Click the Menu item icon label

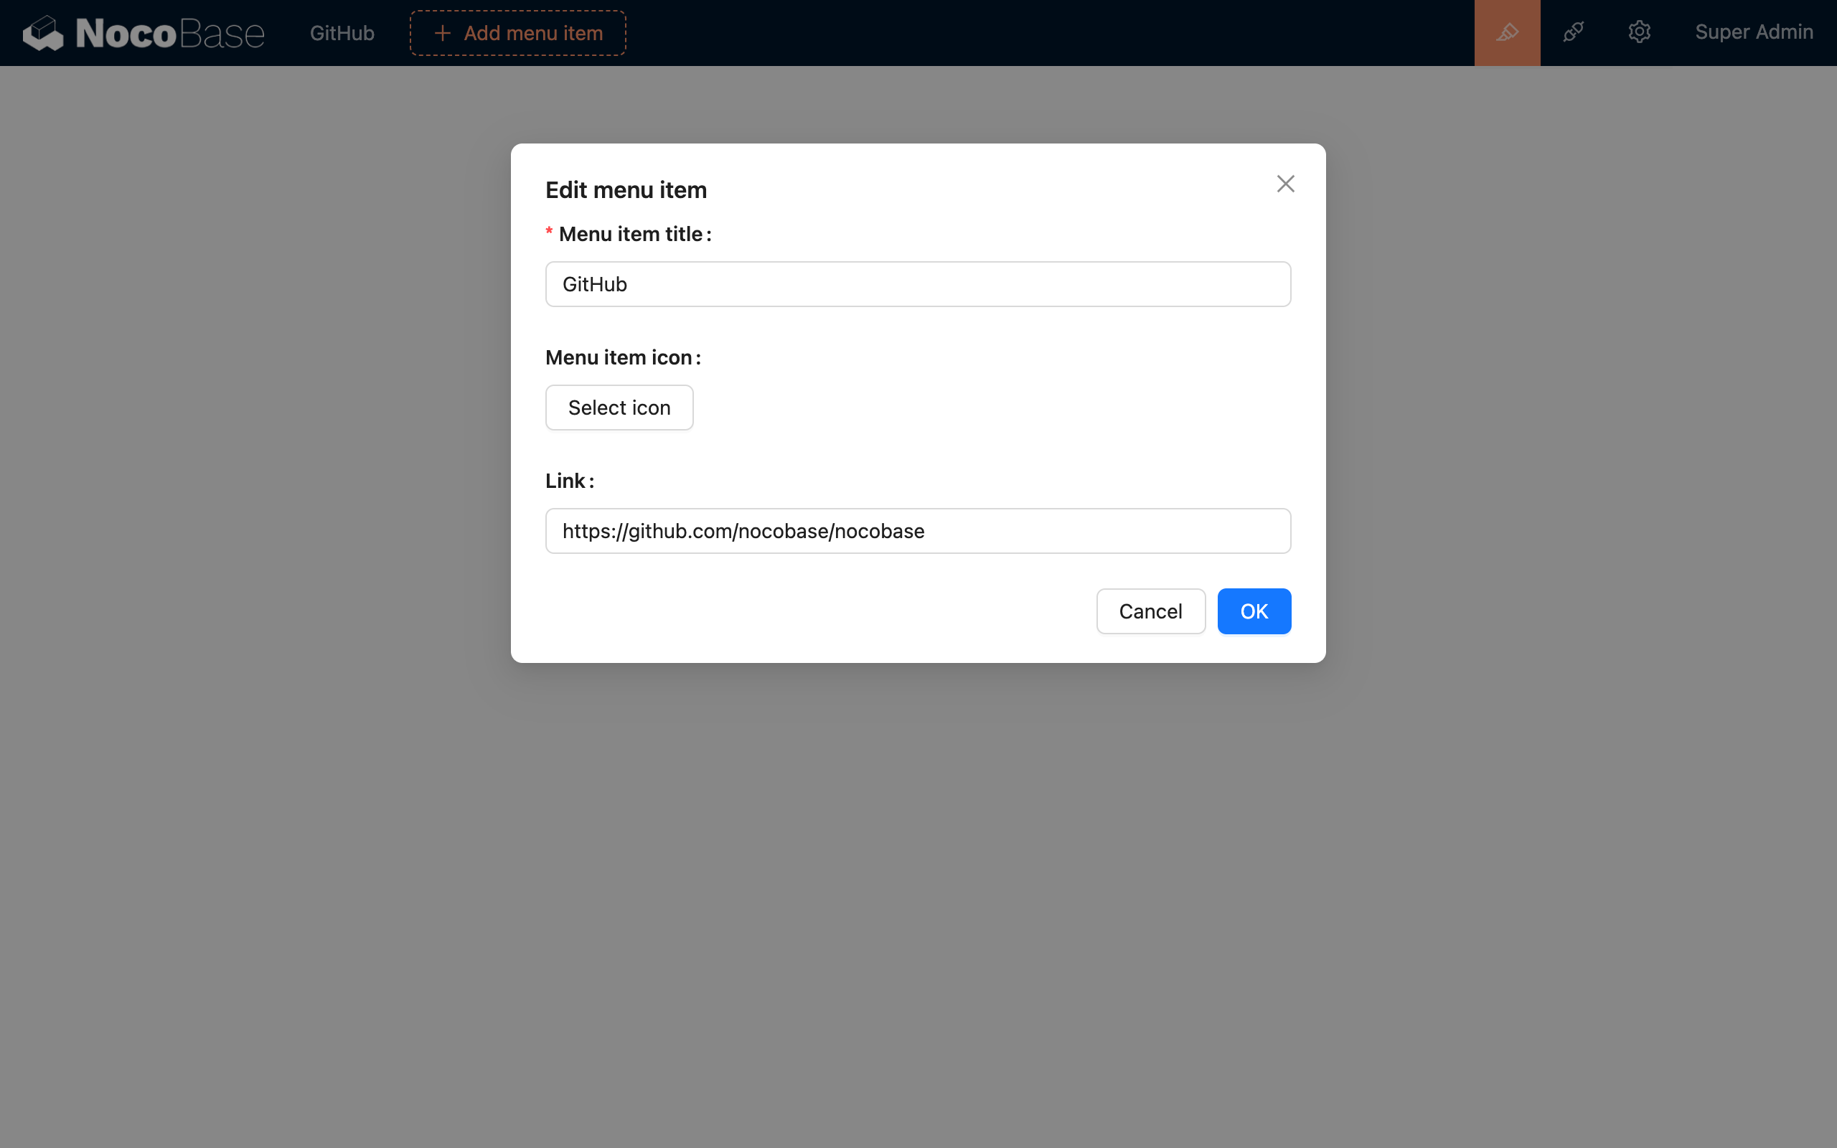click(x=619, y=357)
